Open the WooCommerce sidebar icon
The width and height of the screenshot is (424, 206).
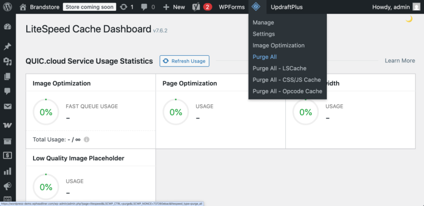tap(8, 125)
